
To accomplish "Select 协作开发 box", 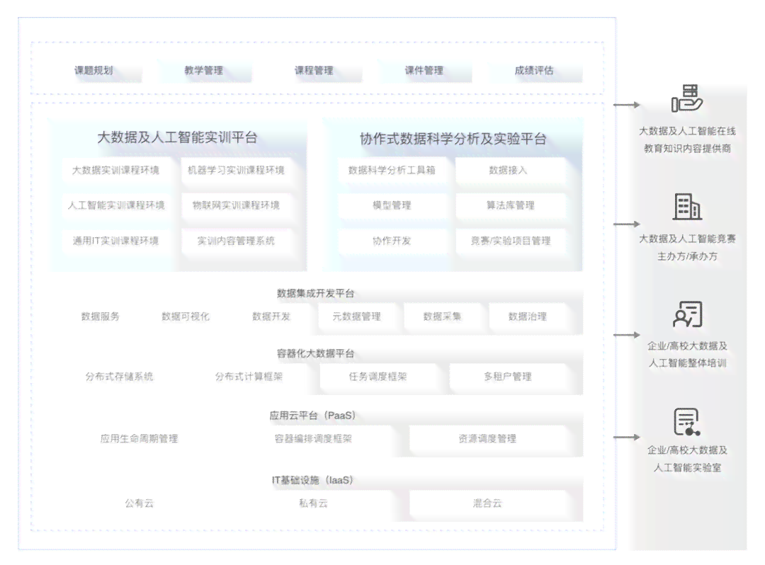I will 392,241.
